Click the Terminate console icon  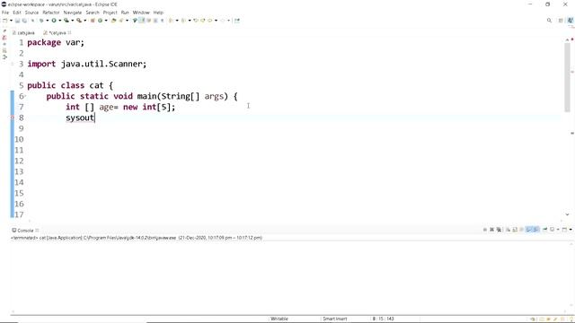pos(485,230)
